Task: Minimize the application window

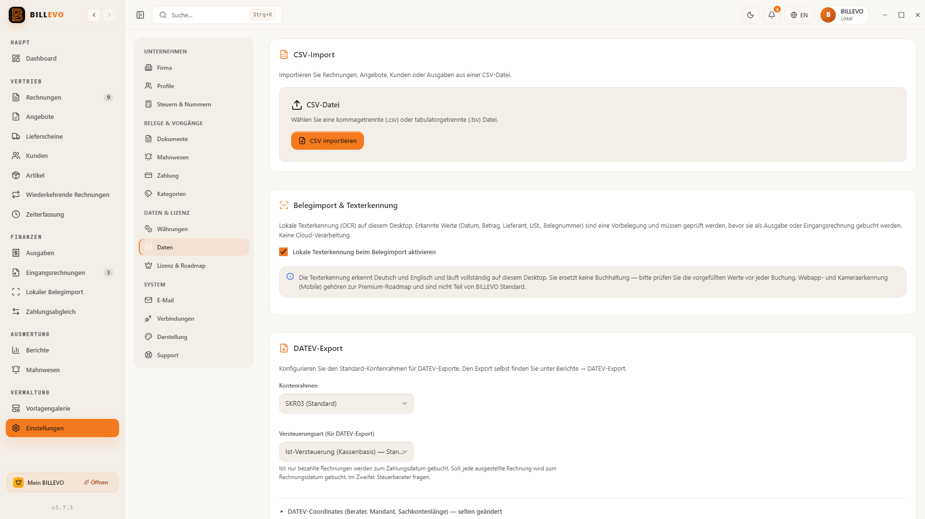Action: click(885, 15)
